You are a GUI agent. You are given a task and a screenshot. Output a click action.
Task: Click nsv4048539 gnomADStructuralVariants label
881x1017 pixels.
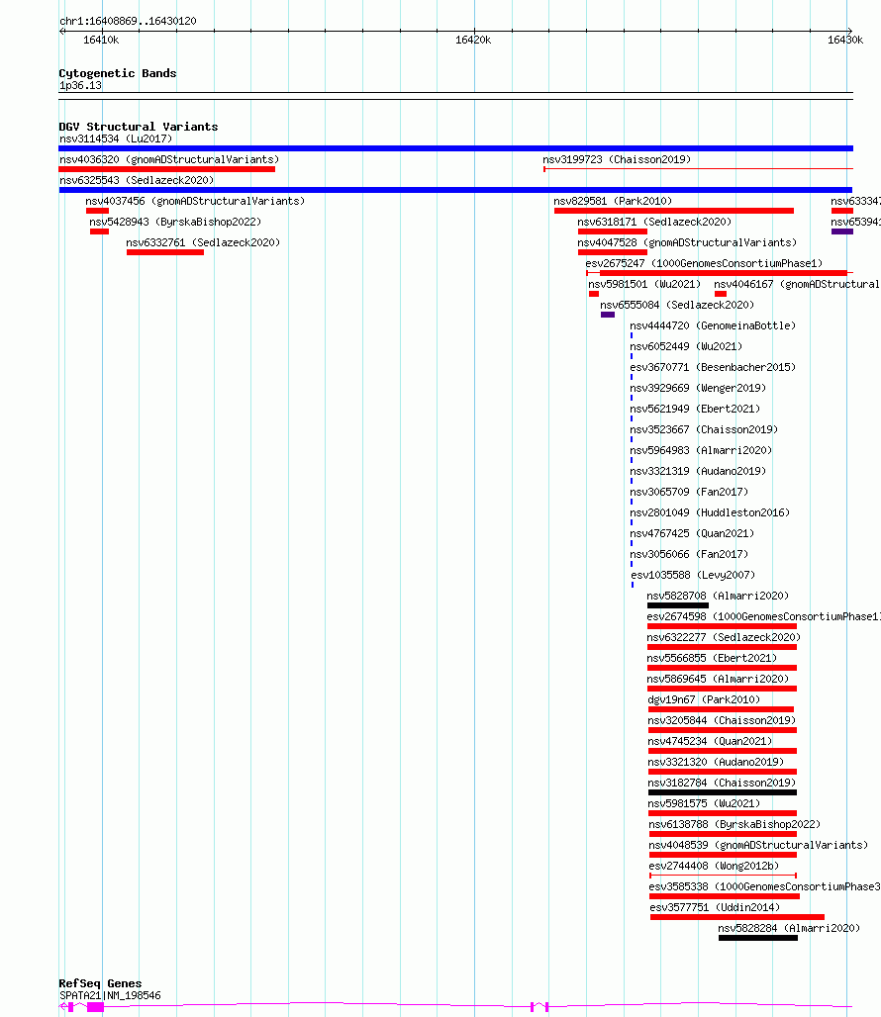758,845
